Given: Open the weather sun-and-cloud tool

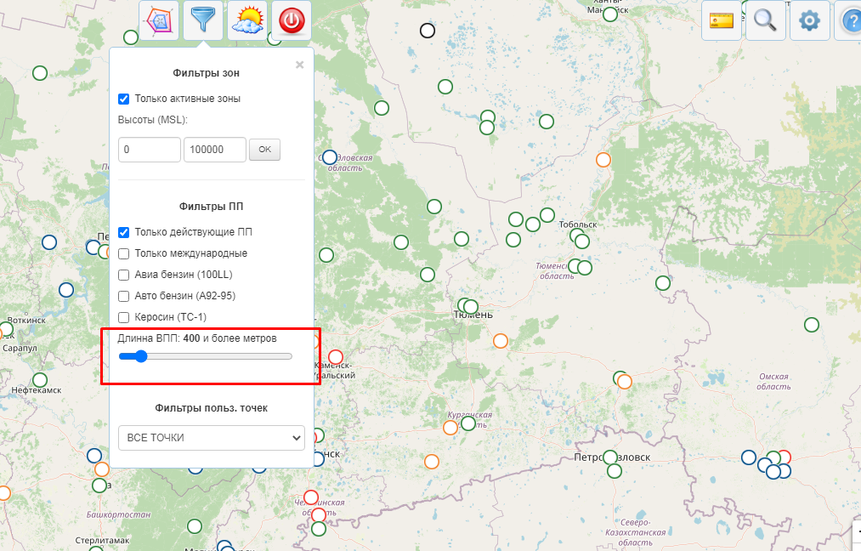Looking at the screenshot, I should click(x=247, y=20).
